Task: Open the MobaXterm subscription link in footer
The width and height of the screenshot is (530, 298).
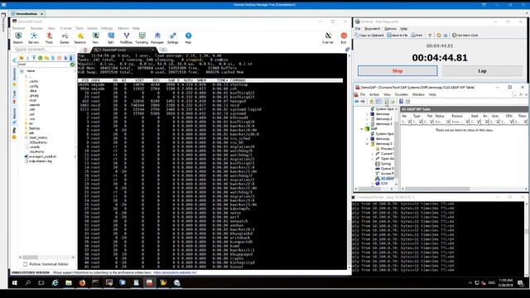Action: [x=175, y=272]
